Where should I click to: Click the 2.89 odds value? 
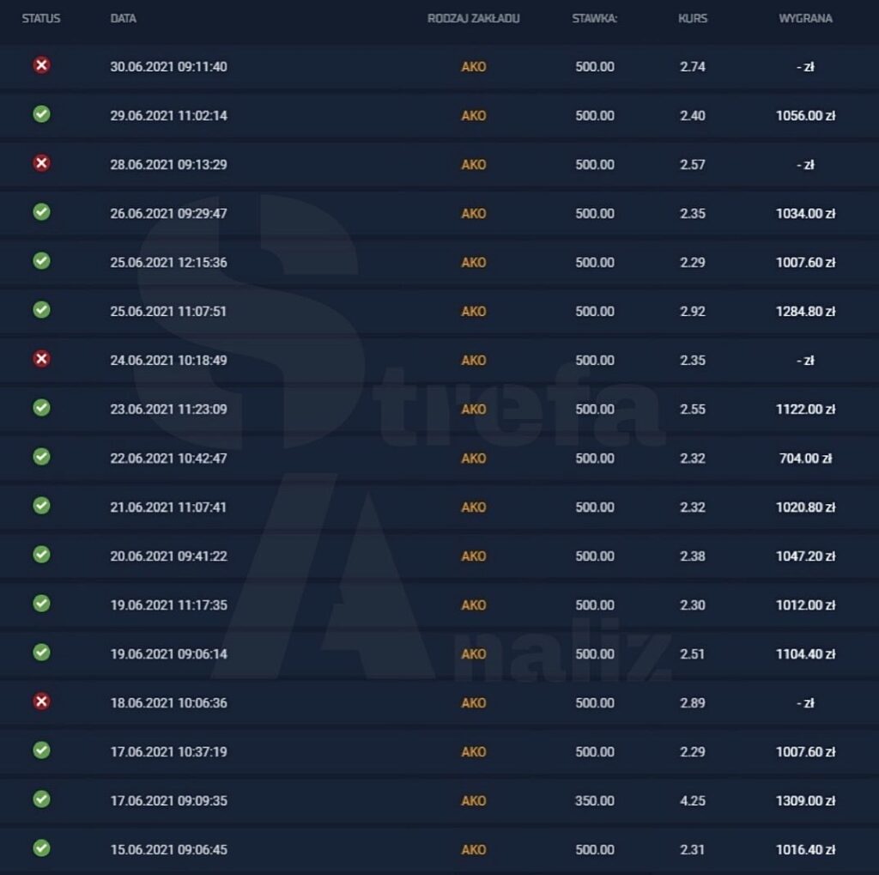tap(693, 703)
